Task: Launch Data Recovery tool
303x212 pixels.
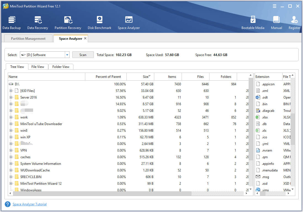Action: pos(38,23)
